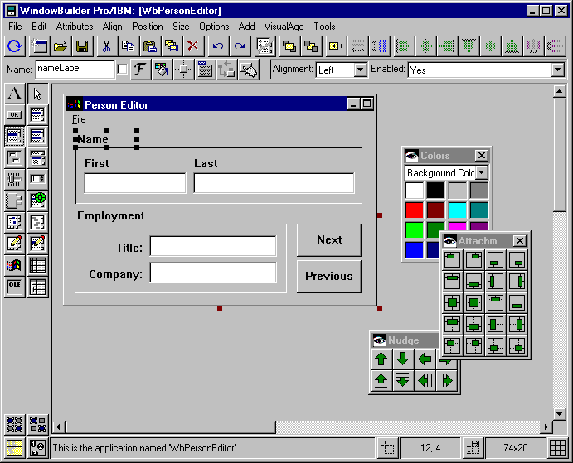
Task: Click the Font script F icon
Action: [140, 70]
